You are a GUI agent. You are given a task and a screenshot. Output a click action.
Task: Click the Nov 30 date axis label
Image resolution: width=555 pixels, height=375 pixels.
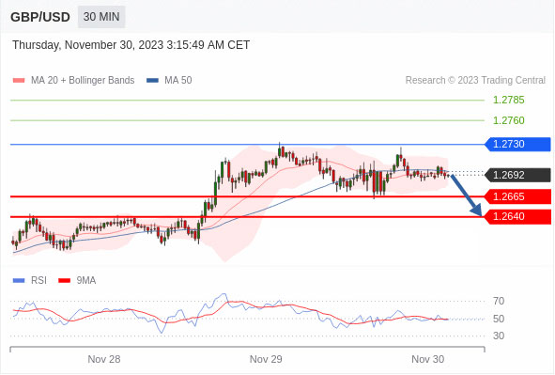coord(427,359)
